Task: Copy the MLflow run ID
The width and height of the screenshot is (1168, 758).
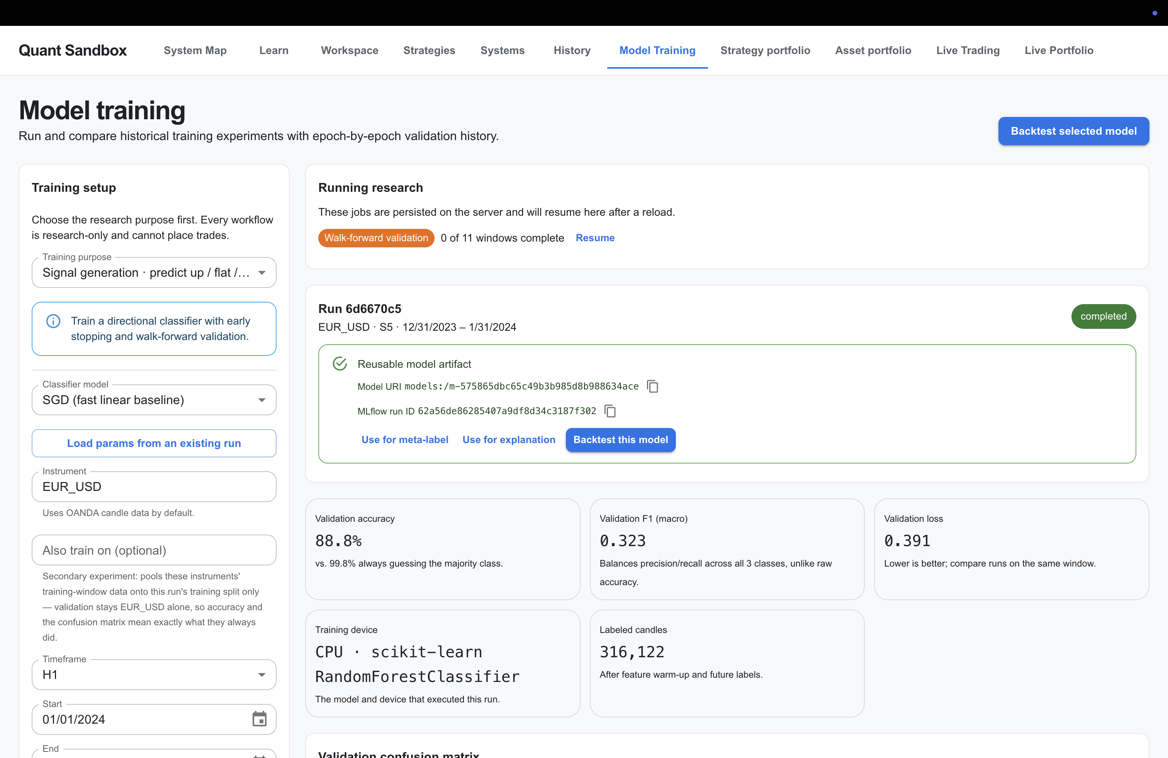Action: tap(610, 411)
